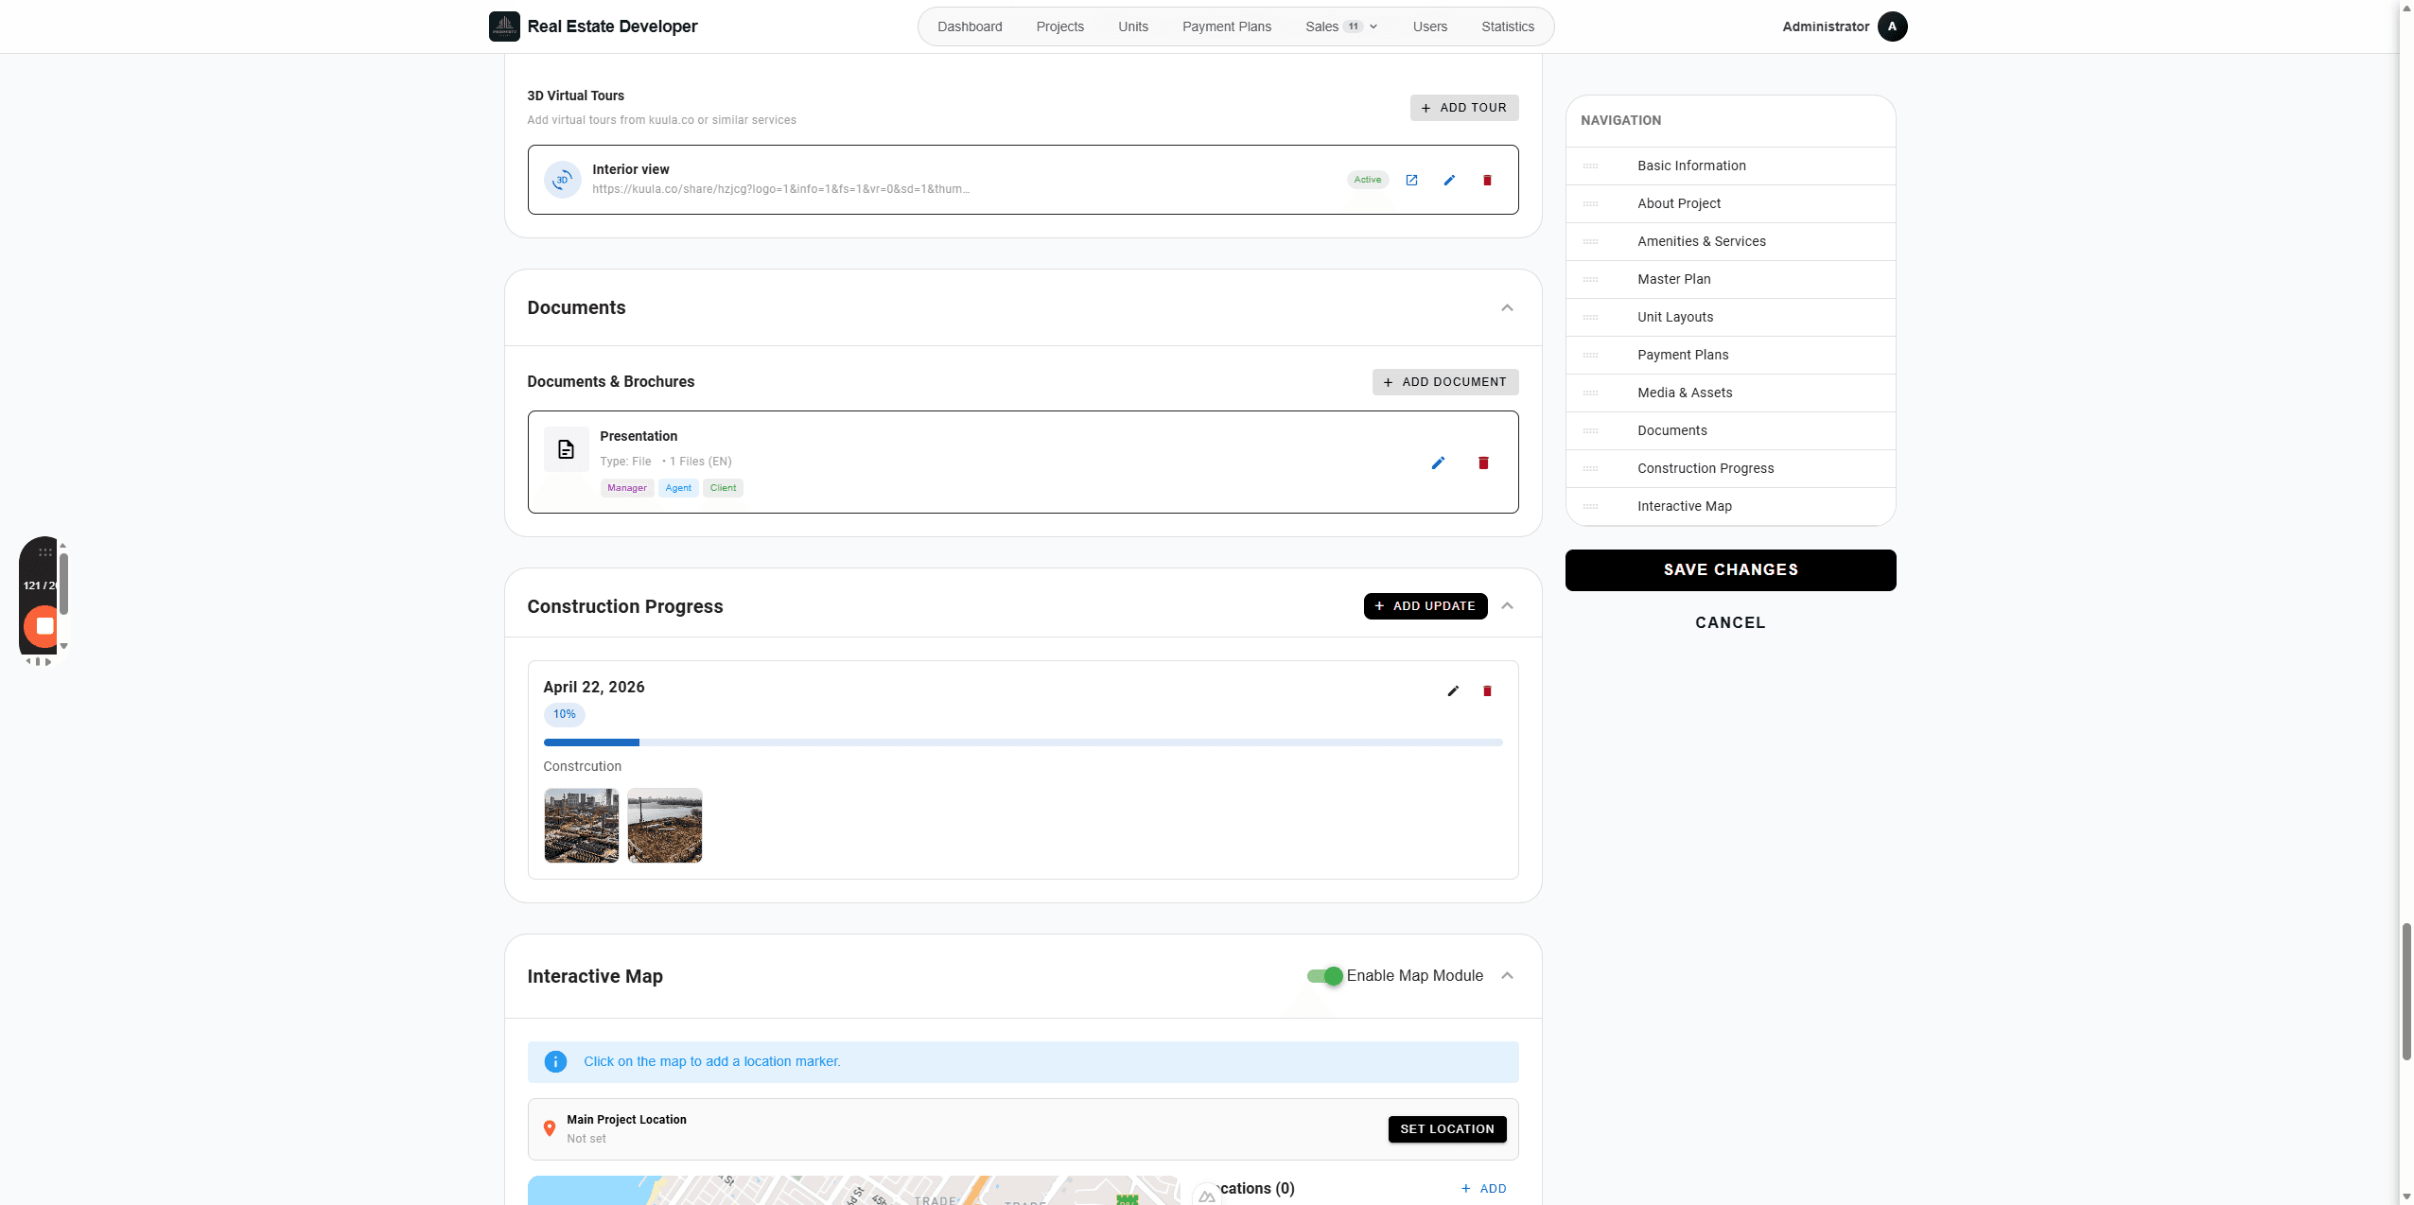Edit the April 22, 2026 update

pyautogui.click(x=1453, y=690)
